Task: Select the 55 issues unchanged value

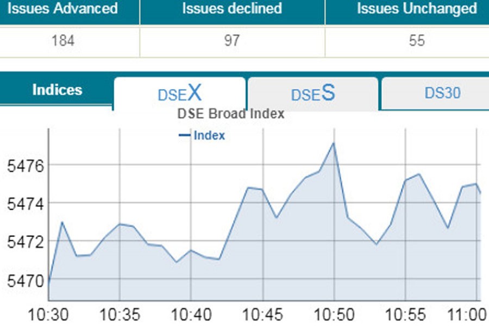Action: point(417,41)
